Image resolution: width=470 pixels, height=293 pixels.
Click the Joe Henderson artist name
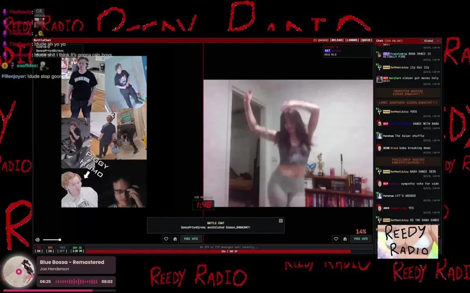tap(54, 269)
